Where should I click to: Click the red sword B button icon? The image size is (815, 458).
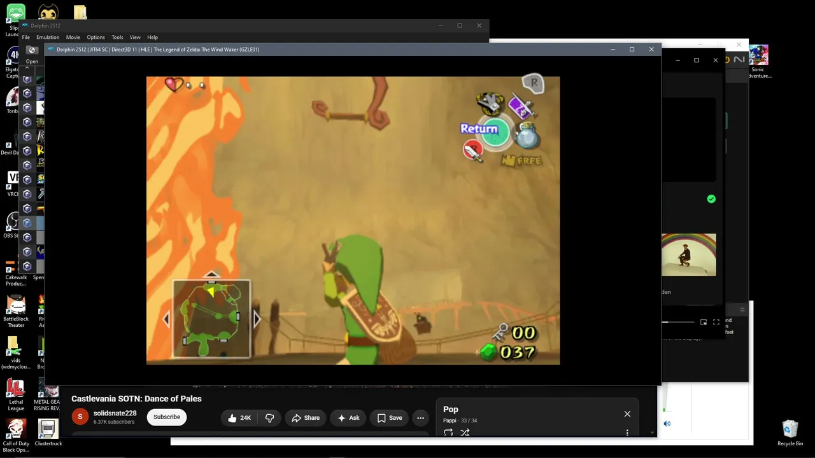tap(472, 151)
